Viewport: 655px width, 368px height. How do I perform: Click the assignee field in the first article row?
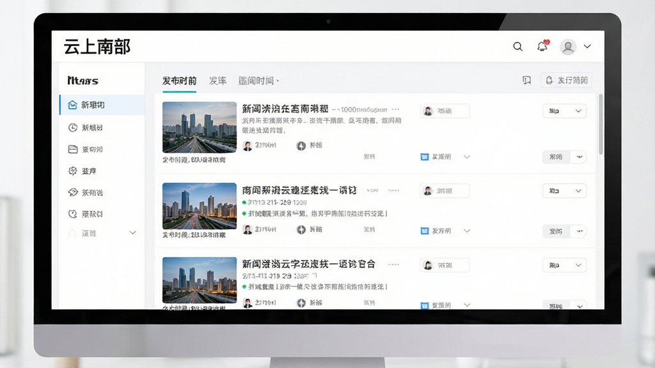tap(445, 111)
